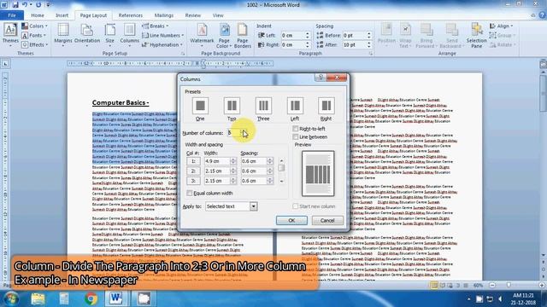Increase column 2 width with stepper
Viewport: 547px width, 307px height.
[x=233, y=169]
